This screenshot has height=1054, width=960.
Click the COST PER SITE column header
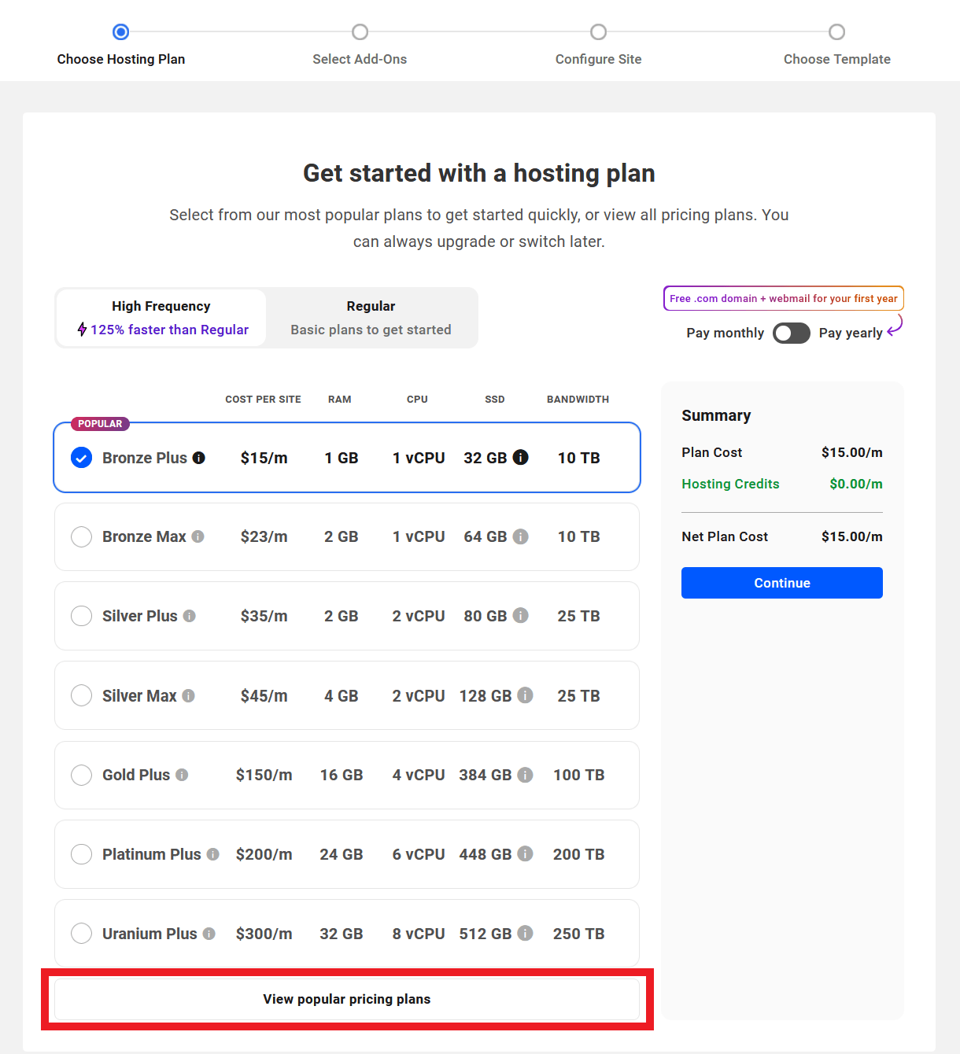[x=263, y=400]
